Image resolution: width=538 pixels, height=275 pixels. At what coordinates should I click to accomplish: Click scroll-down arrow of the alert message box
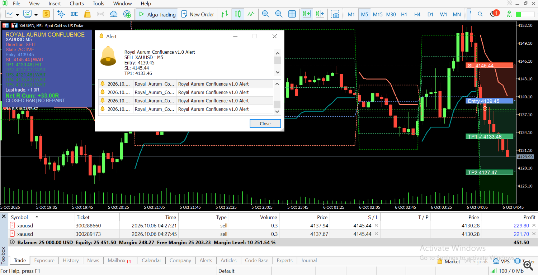277,72
